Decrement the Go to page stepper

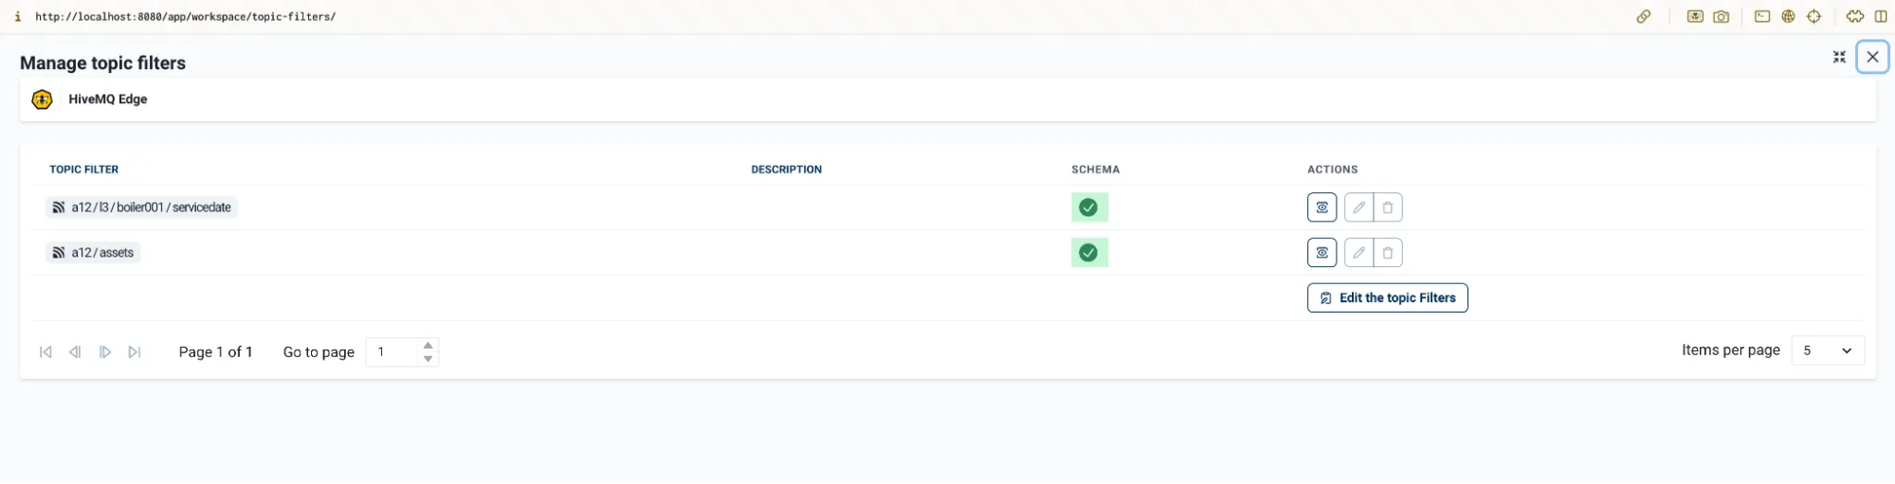coord(428,359)
